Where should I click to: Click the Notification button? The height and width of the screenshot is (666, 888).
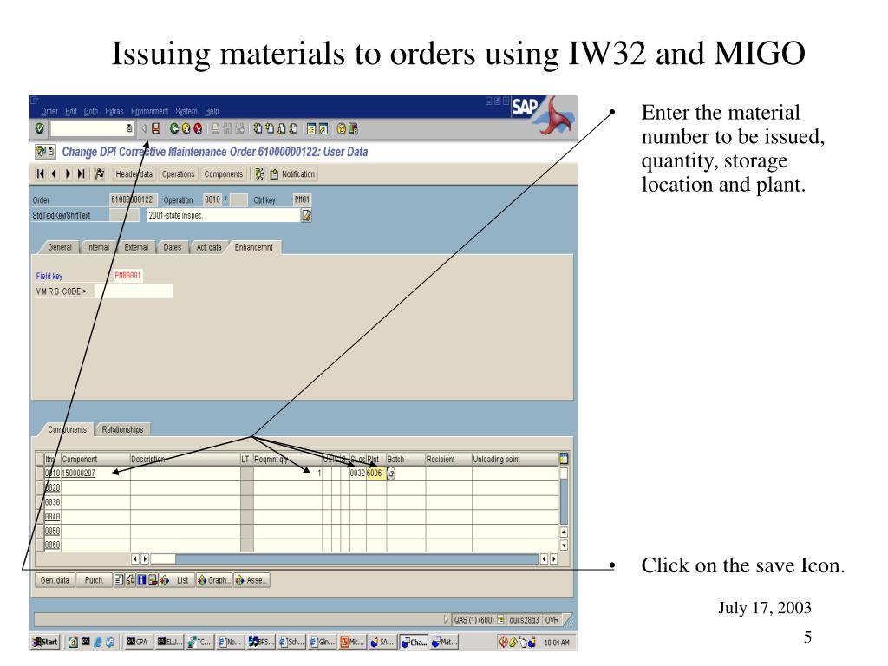[x=293, y=173]
